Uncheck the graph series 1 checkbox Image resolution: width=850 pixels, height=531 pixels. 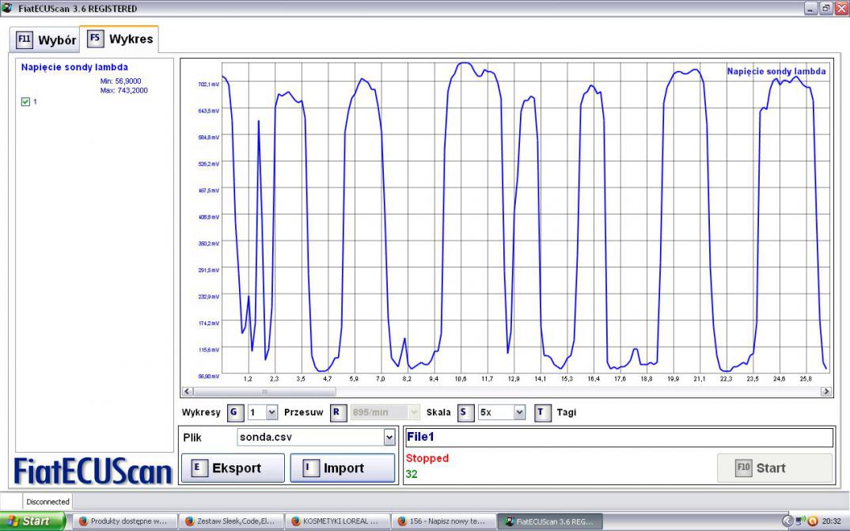tap(25, 102)
